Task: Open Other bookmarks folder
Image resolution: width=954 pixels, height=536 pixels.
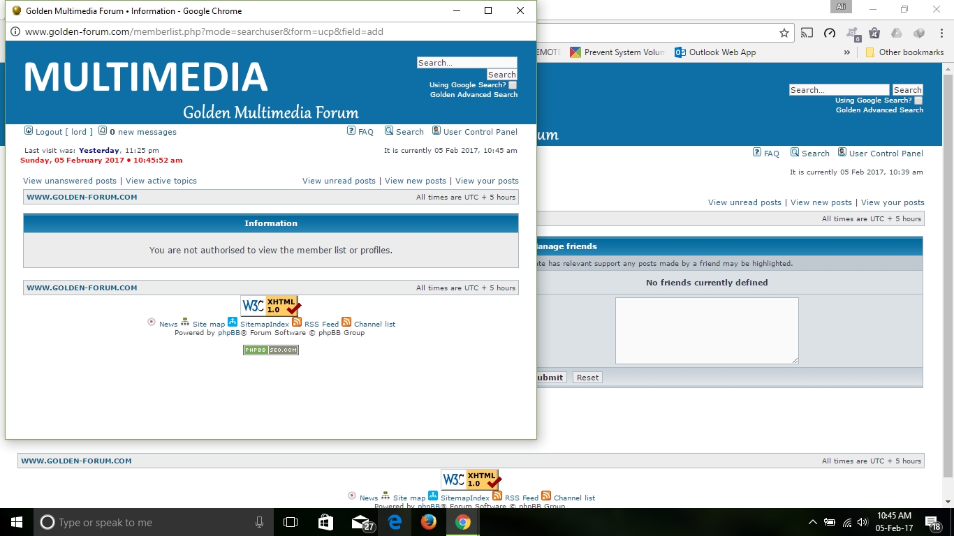Action: tap(904, 52)
